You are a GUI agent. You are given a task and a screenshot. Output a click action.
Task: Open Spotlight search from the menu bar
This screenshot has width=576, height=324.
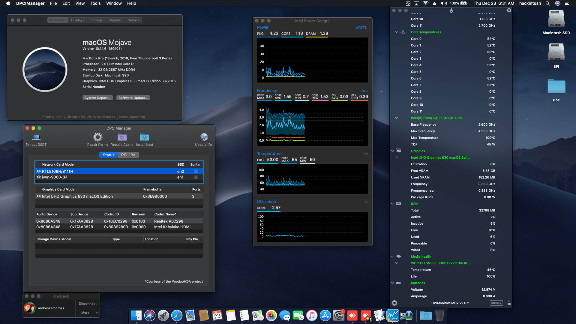(x=547, y=3)
